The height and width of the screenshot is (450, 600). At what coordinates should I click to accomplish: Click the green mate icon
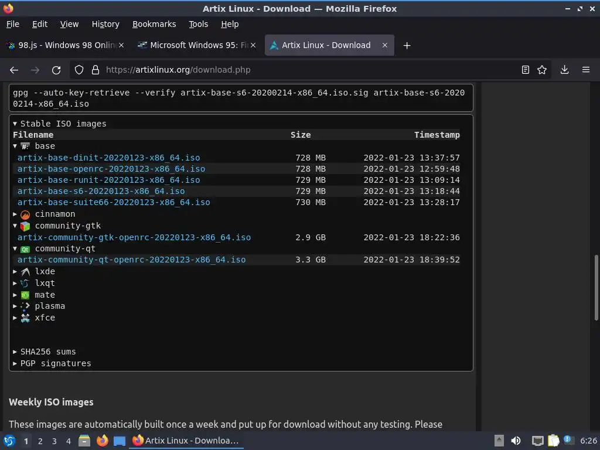point(25,295)
